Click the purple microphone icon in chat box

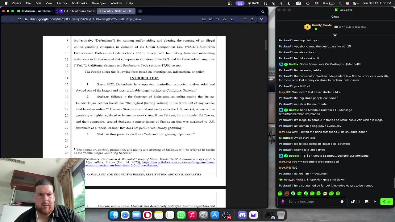pyautogui.click(x=283, y=202)
